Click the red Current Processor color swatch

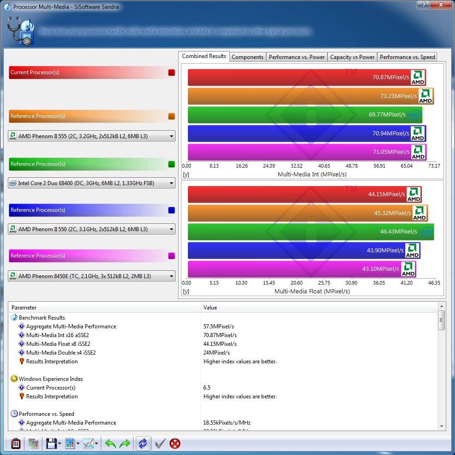point(171,73)
